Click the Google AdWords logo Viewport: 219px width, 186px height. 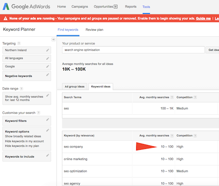pyautogui.click(x=26, y=7)
